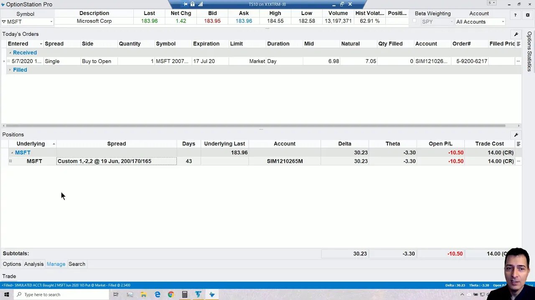Switch to the Search tab
The height and width of the screenshot is (300, 535).
pyautogui.click(x=77, y=264)
